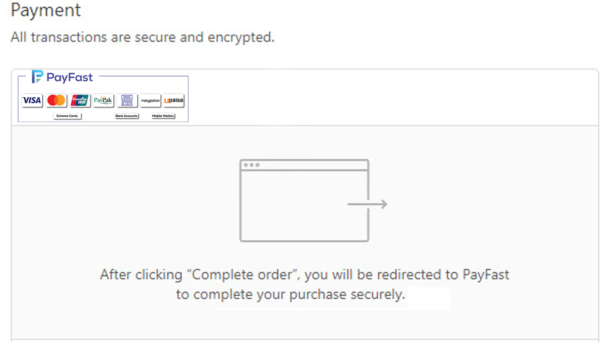Click the 'All transactions are secure' text

[x=142, y=37]
